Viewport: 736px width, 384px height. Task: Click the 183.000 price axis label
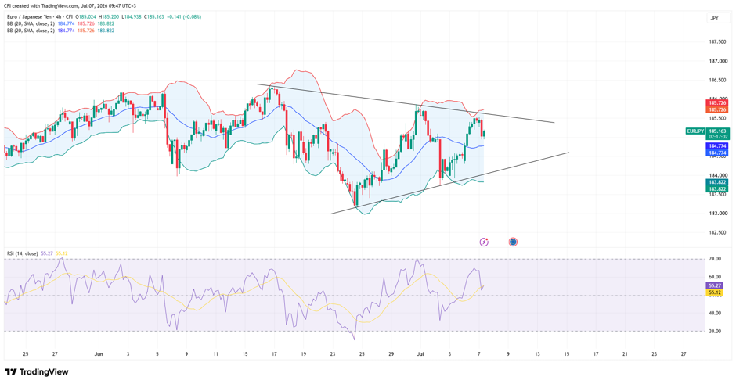pos(717,214)
